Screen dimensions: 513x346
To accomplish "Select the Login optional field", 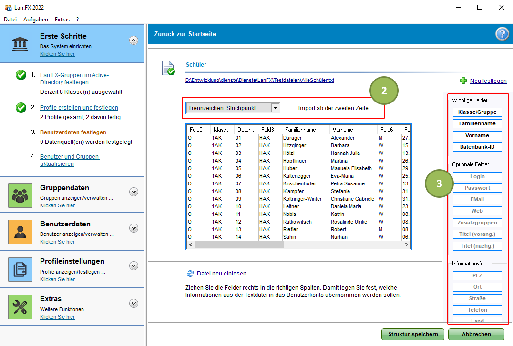I will (477, 177).
